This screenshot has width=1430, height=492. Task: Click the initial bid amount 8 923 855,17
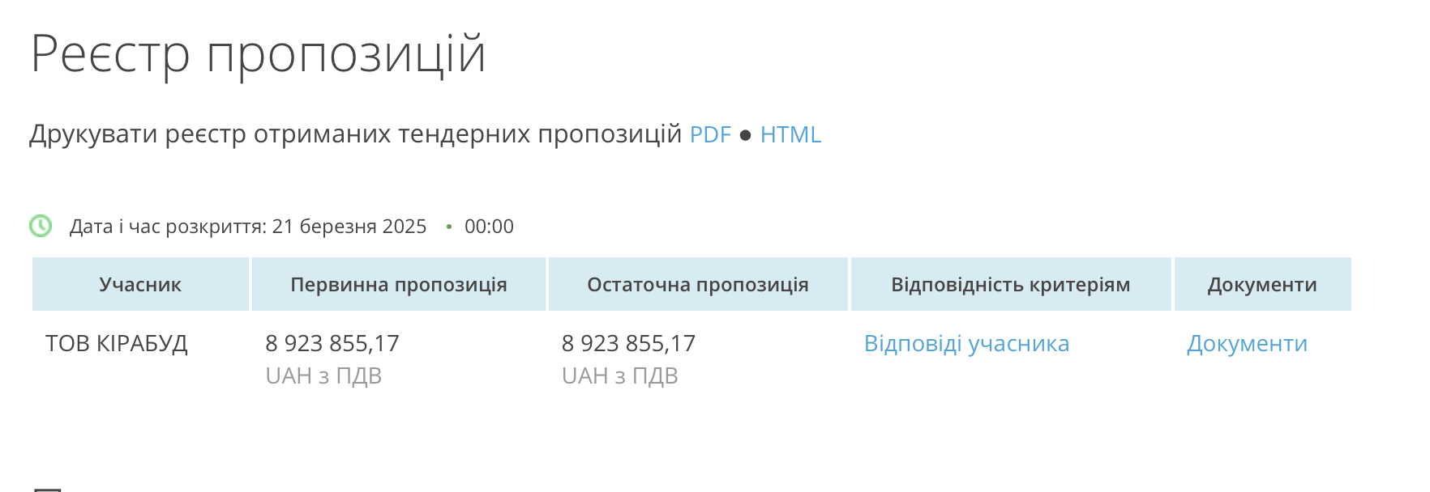pos(332,344)
